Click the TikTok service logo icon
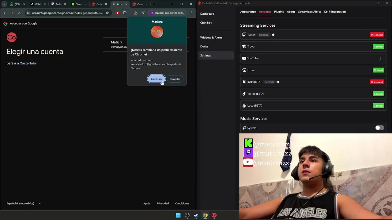 point(244,94)
